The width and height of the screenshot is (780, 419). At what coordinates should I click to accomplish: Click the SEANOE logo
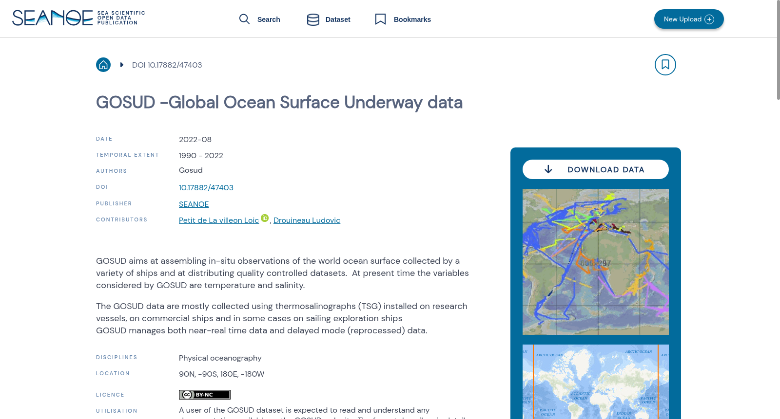tap(78, 18)
